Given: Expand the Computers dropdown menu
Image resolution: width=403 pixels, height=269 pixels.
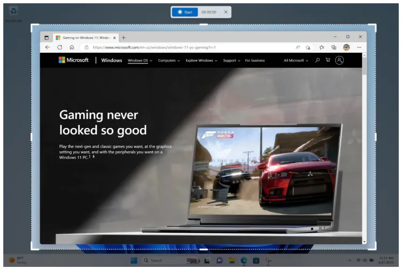Looking at the screenshot, I should [169, 61].
